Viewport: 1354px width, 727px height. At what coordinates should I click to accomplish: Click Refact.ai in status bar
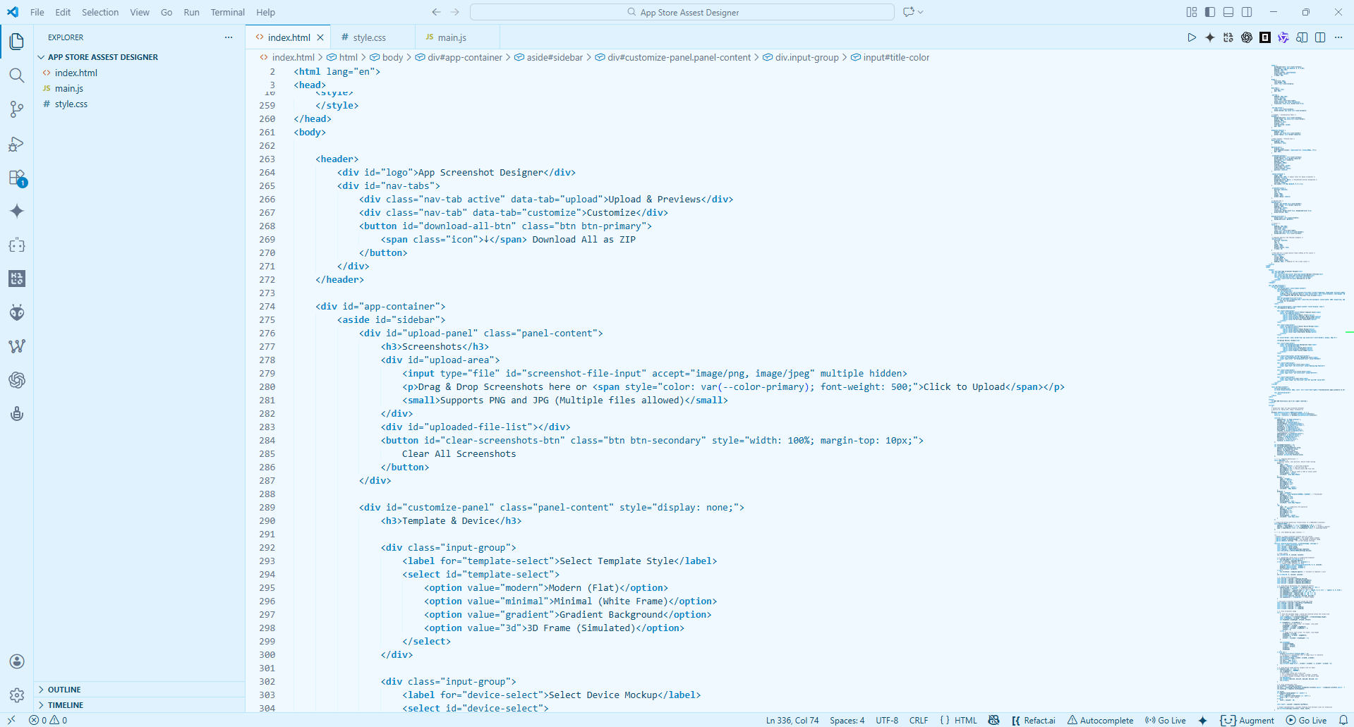click(x=1034, y=720)
